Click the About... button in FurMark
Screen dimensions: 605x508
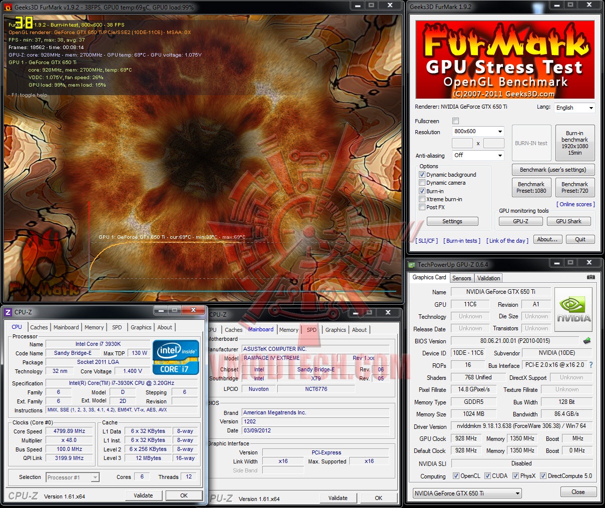tap(547, 239)
